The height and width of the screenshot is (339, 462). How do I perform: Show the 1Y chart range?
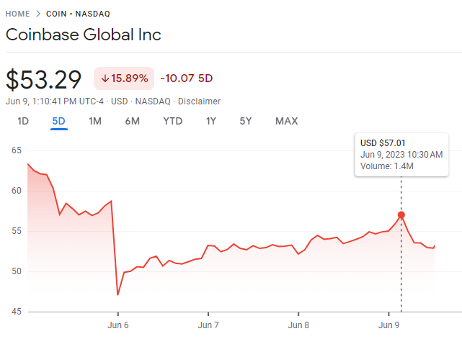click(x=211, y=121)
